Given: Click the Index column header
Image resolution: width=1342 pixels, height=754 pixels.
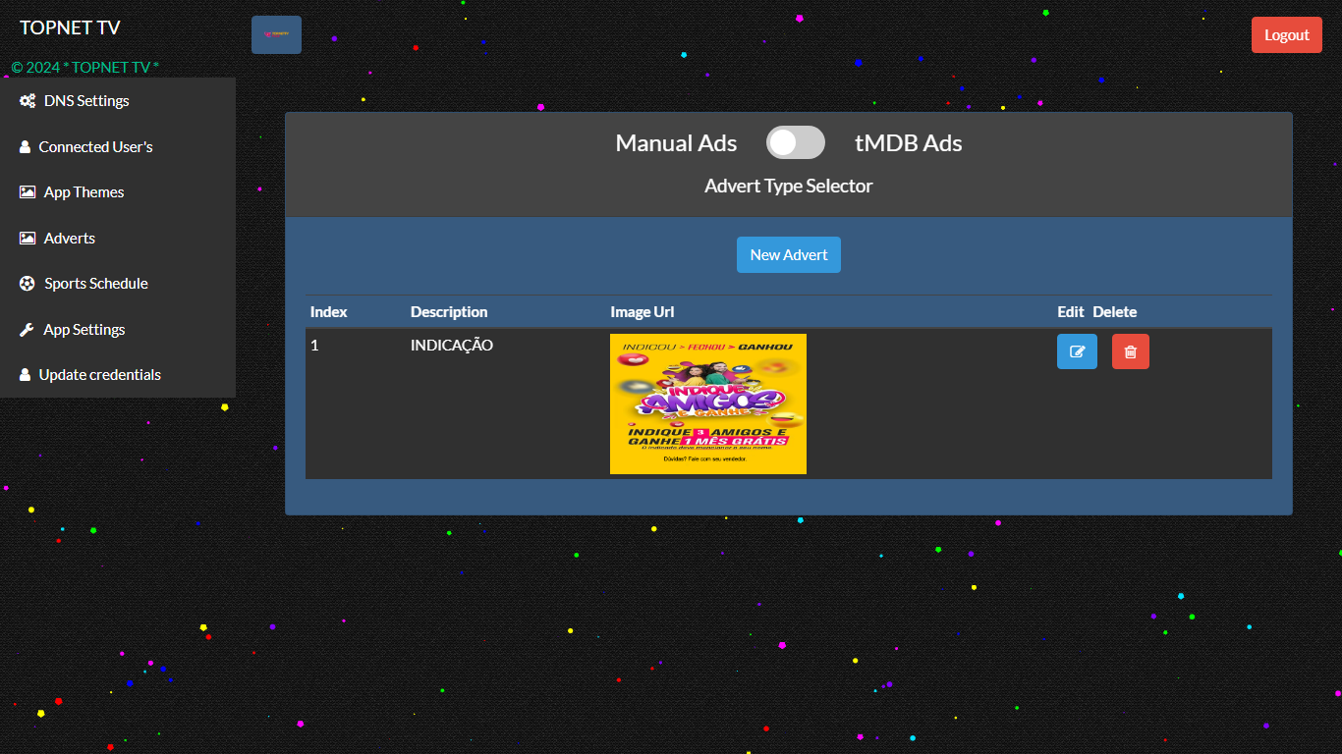Looking at the screenshot, I should [x=329, y=311].
